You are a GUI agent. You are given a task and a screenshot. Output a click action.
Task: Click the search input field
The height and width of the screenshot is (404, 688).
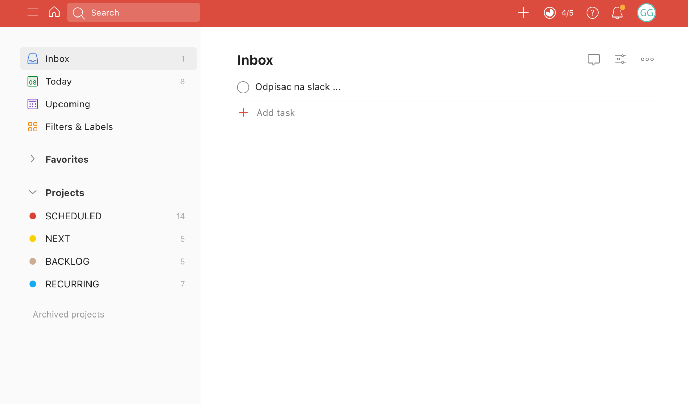[134, 12]
